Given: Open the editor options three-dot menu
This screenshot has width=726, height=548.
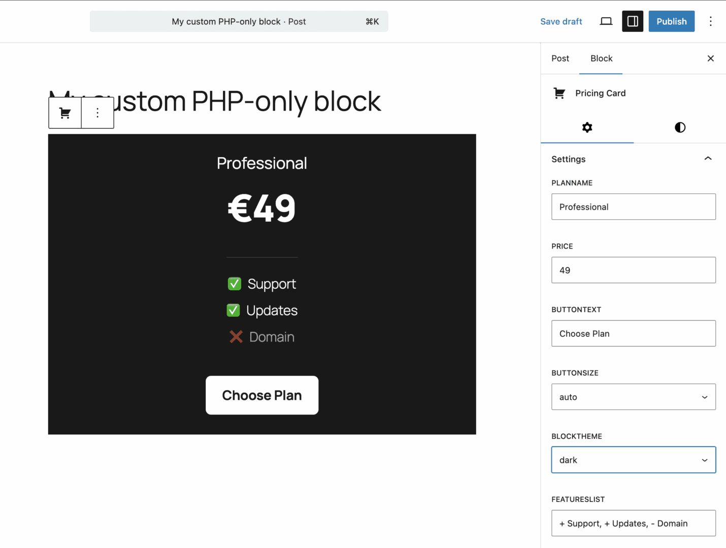Looking at the screenshot, I should [x=711, y=21].
